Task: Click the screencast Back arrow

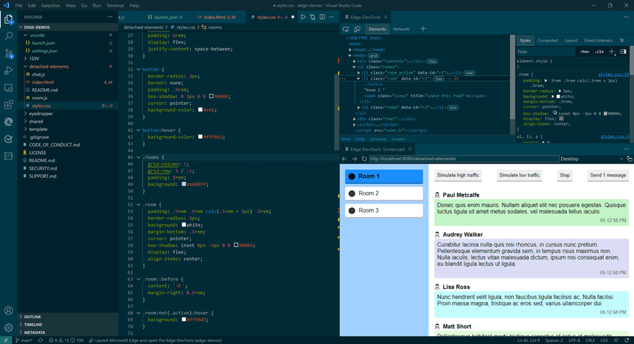Action: tap(345, 159)
